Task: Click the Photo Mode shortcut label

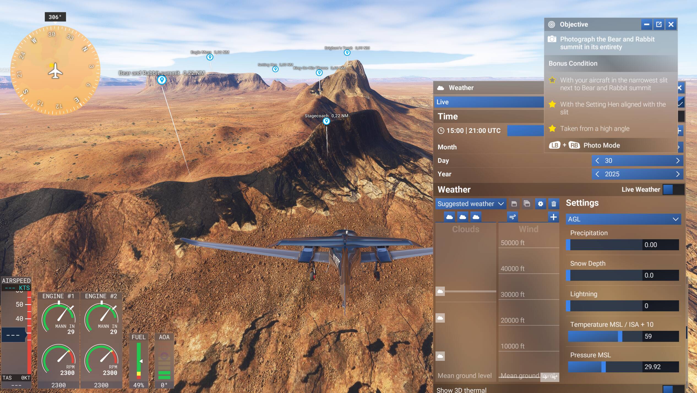Action: tap(601, 145)
